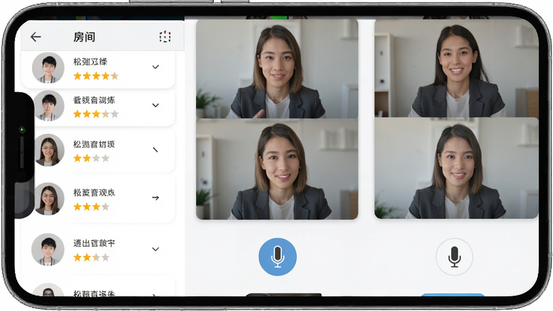Open the lower-left video tile

click(277, 169)
